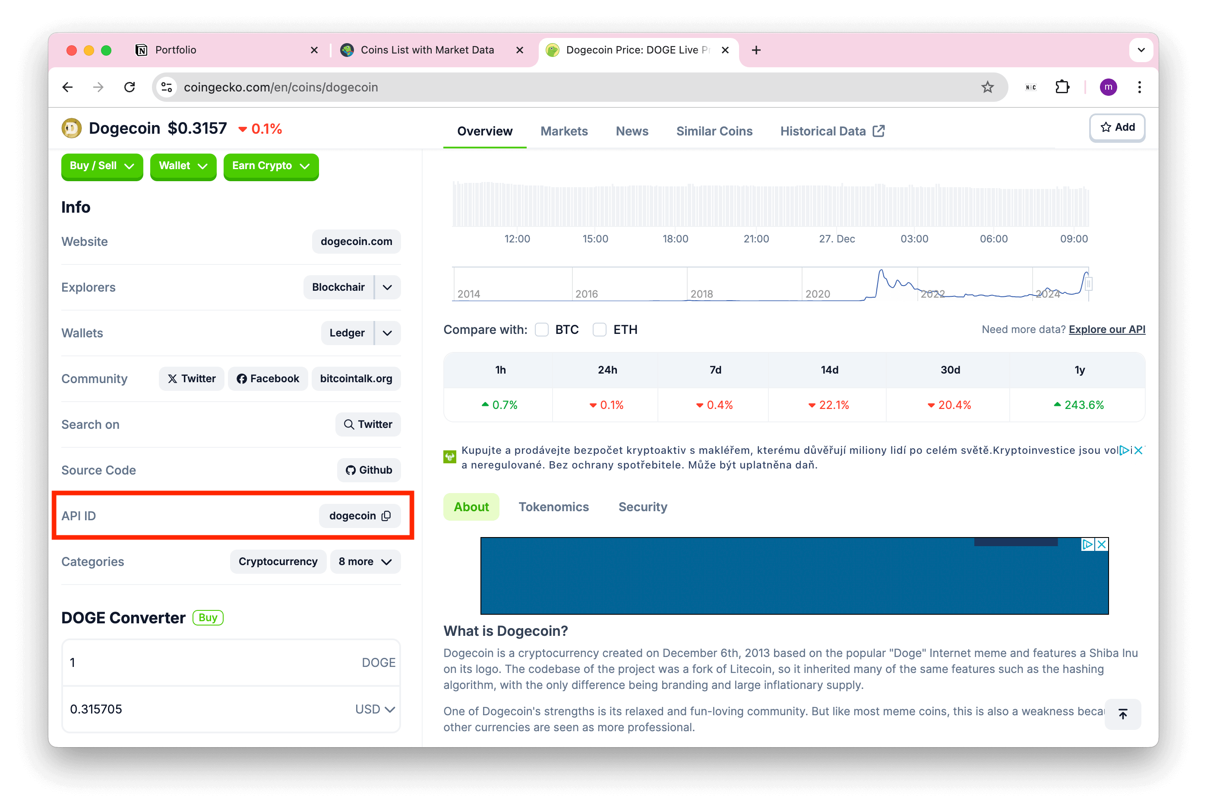The image size is (1207, 811).
Task: Click the Facebook icon under Community
Action: [x=266, y=378]
